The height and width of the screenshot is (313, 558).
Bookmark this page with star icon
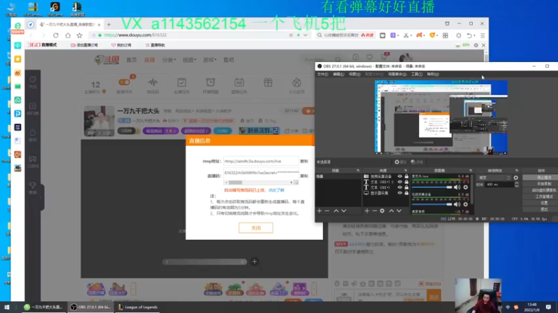point(80,35)
